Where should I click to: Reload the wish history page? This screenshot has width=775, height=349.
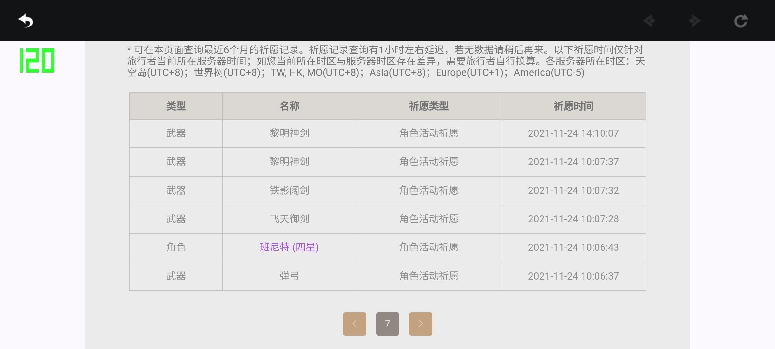(741, 21)
